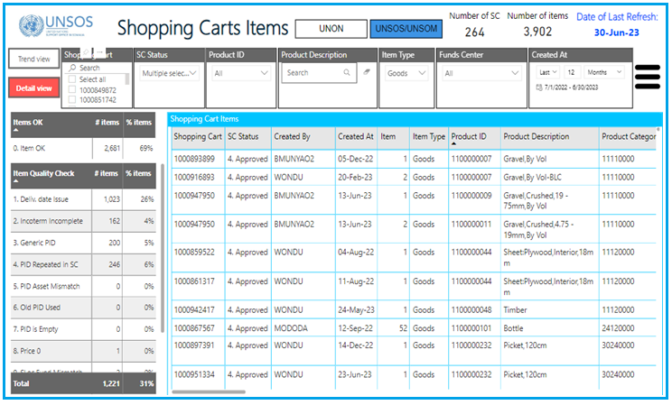Open the Item Type Goods dropdown

tap(406, 73)
